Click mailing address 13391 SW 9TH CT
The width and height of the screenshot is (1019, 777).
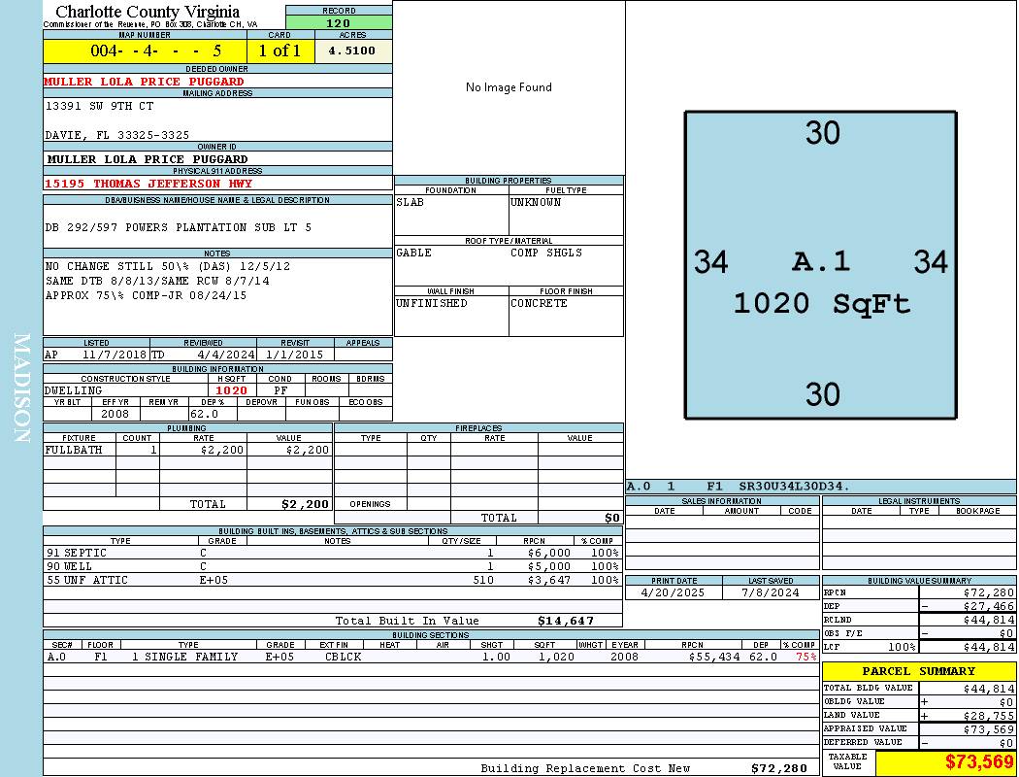[x=99, y=105]
